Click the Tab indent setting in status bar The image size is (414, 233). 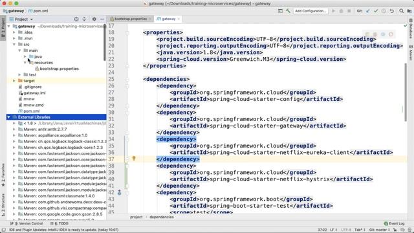point(360,230)
